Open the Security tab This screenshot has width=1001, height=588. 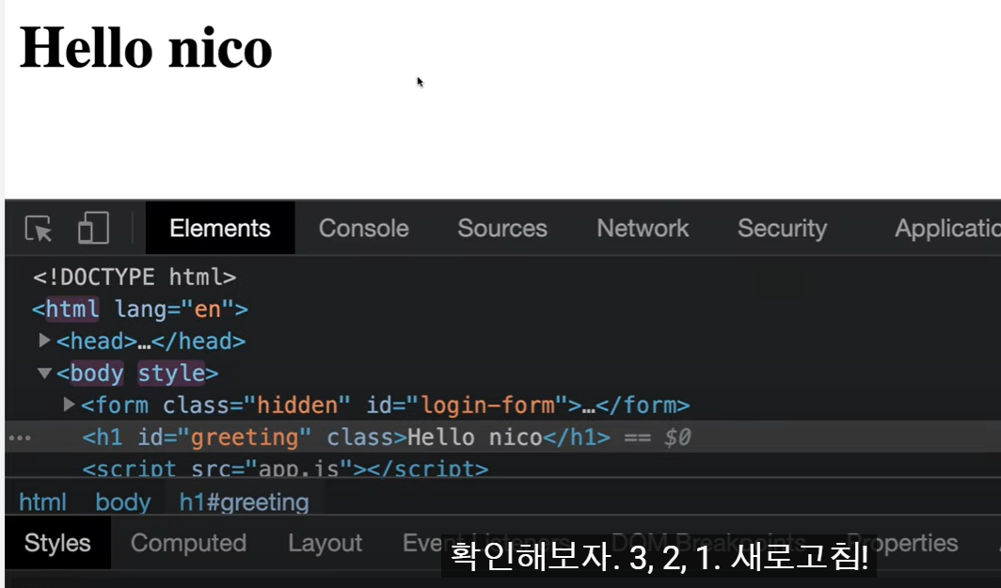[x=782, y=228]
